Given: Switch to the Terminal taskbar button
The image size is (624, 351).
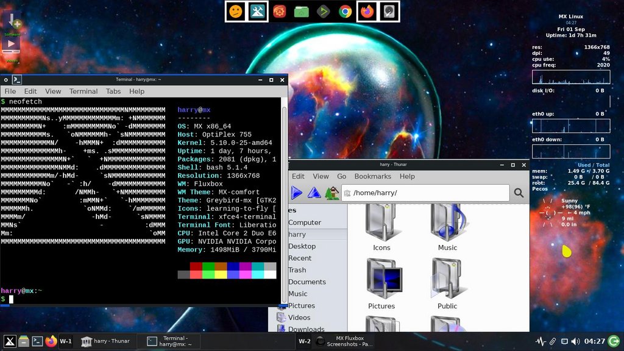Looking at the screenshot, I should pos(171,341).
